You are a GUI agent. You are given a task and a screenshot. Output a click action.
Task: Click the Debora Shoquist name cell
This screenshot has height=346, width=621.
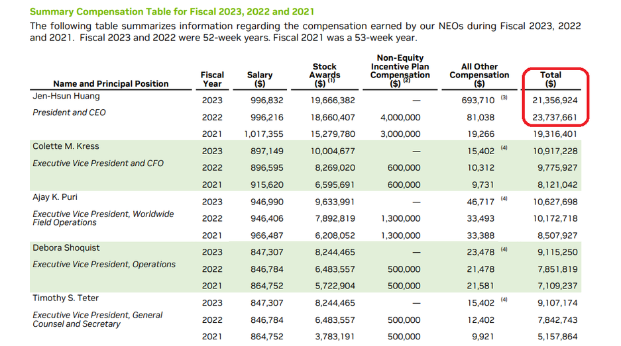(x=66, y=247)
